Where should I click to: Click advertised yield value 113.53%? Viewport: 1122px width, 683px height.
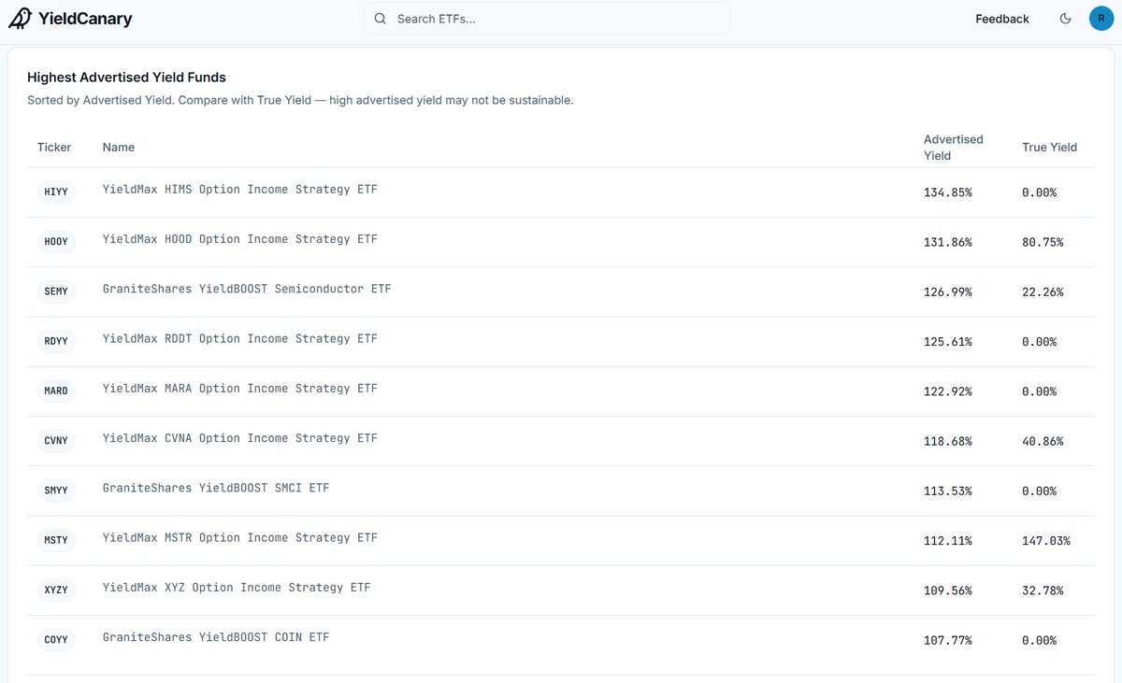[948, 491]
